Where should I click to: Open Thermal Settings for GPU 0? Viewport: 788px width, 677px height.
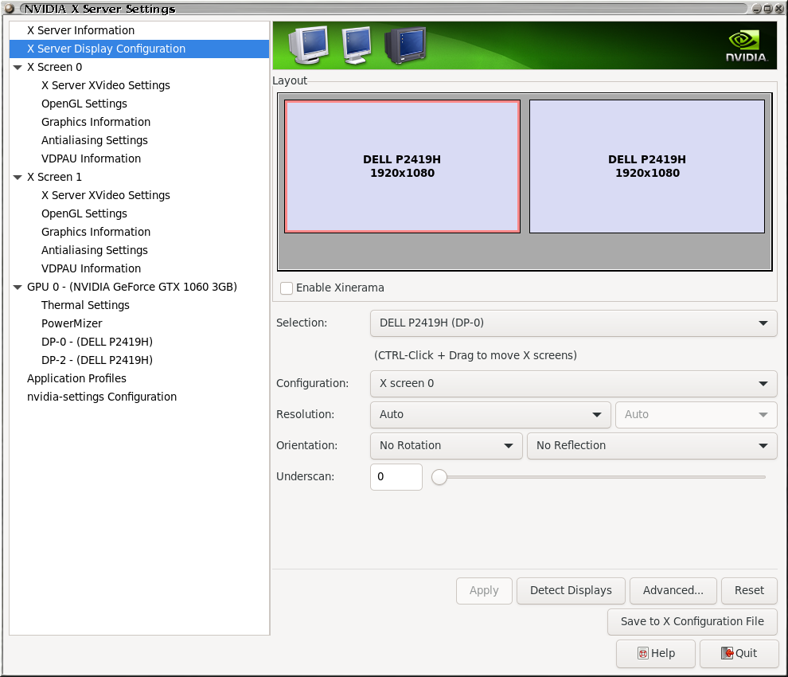[x=85, y=305]
